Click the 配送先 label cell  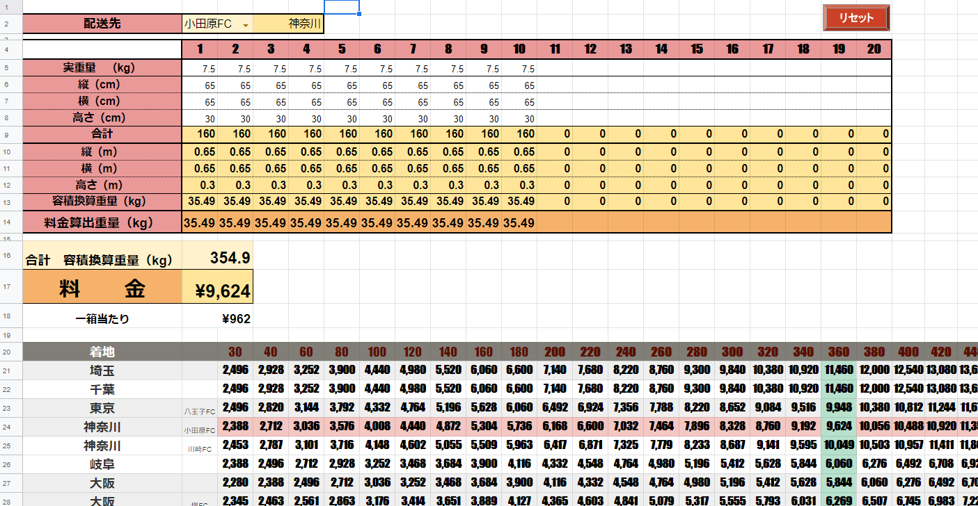(x=102, y=24)
